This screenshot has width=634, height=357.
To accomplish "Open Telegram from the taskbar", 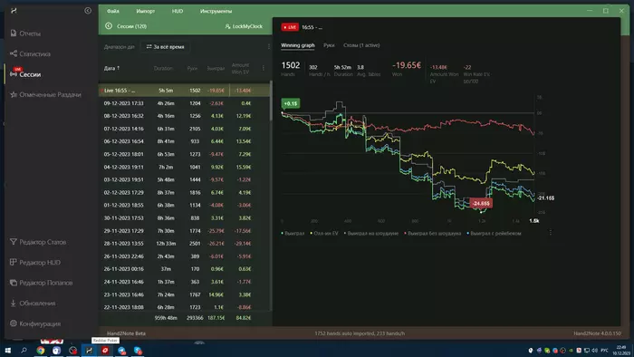I will (x=121, y=351).
